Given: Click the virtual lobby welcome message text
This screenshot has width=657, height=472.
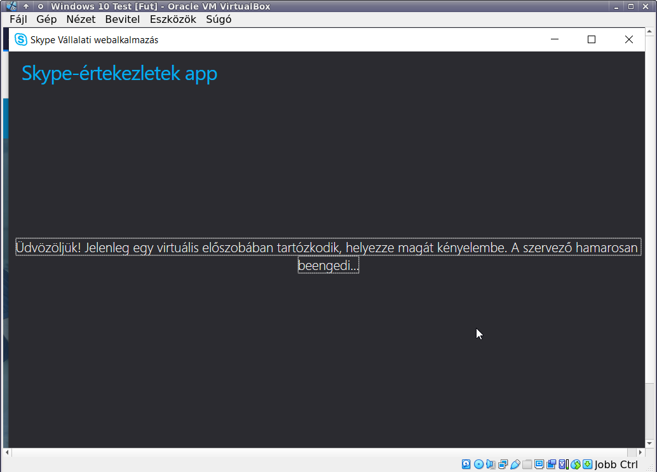Looking at the screenshot, I should coord(328,255).
